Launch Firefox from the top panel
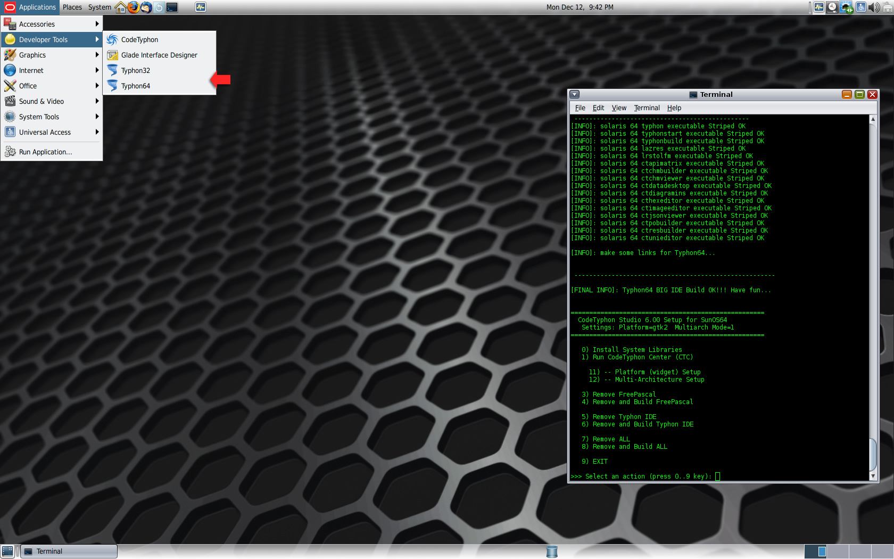 [133, 7]
